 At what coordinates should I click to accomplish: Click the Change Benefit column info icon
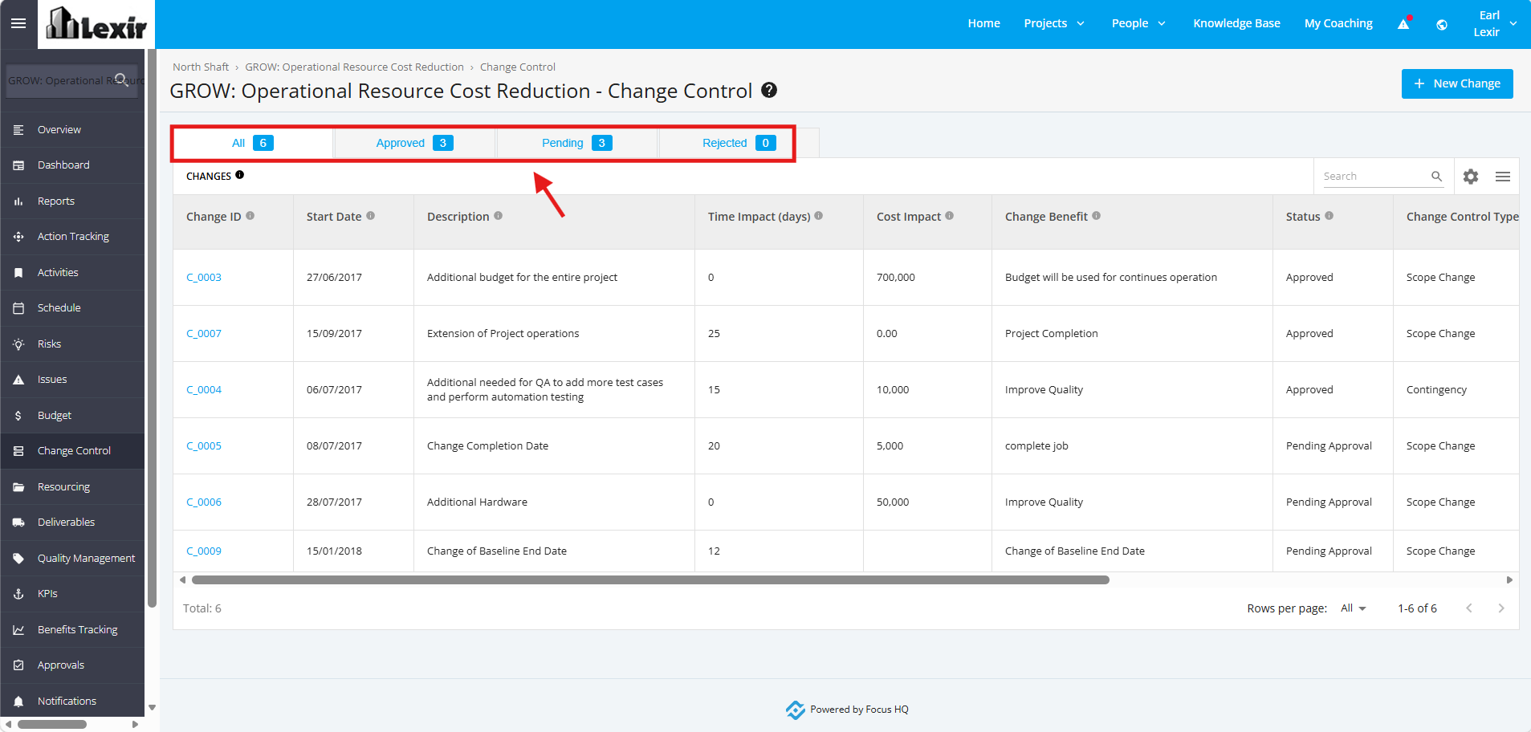coord(1096,216)
